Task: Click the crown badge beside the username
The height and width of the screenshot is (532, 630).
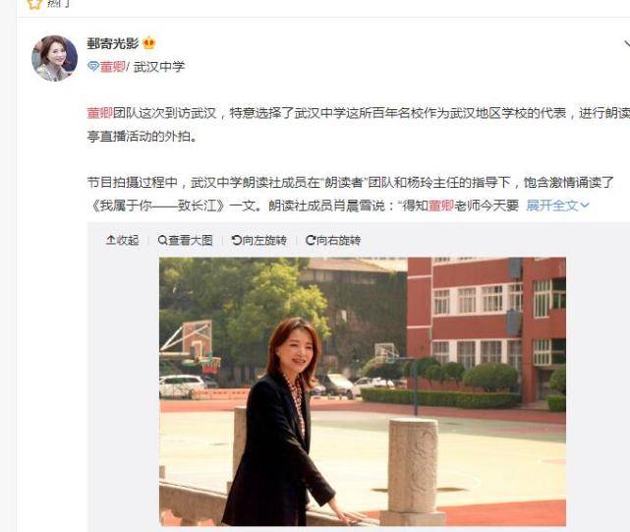Action: tap(149, 43)
